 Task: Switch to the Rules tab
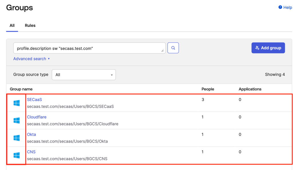pos(30,25)
